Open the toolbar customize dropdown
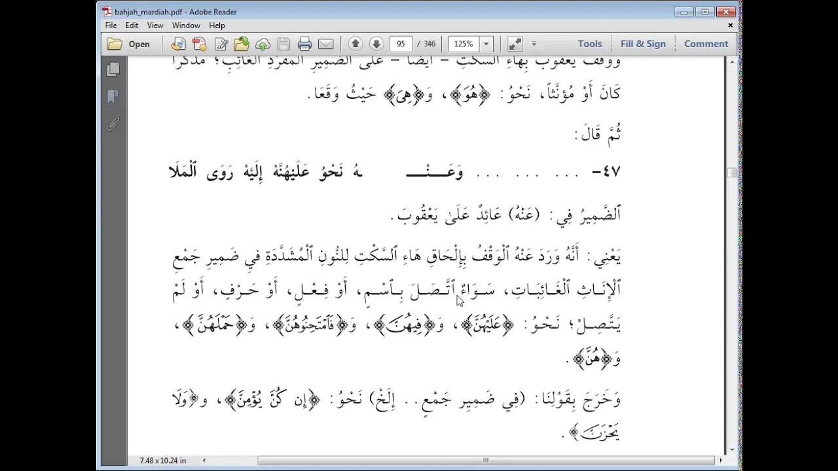Viewport: 838px width, 471px height. (534, 44)
